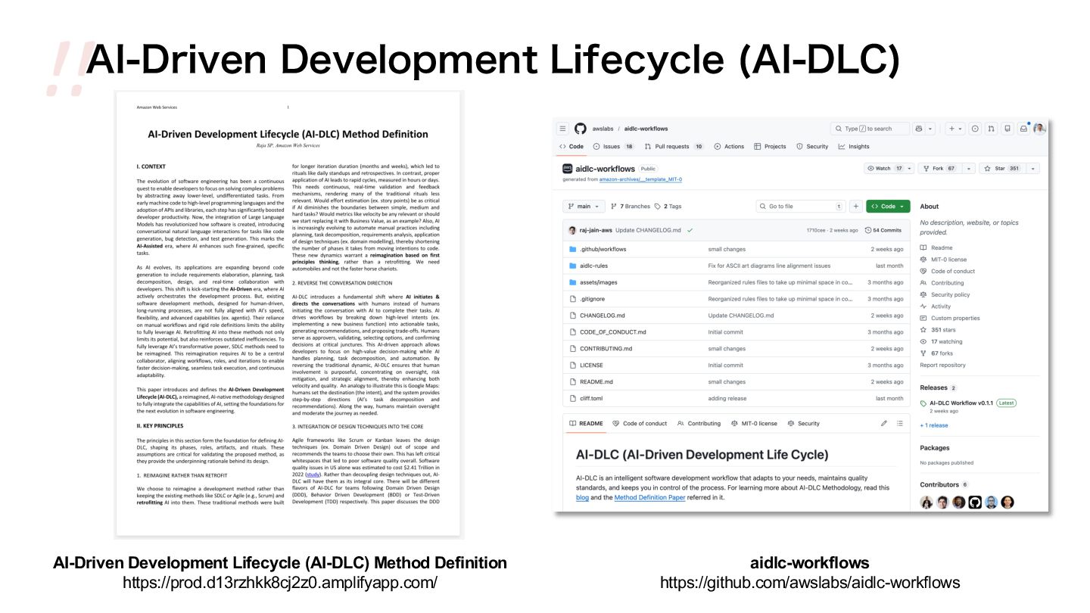The width and height of the screenshot is (1090, 613).
Task: Switch to the Code tab
Action: 571,147
